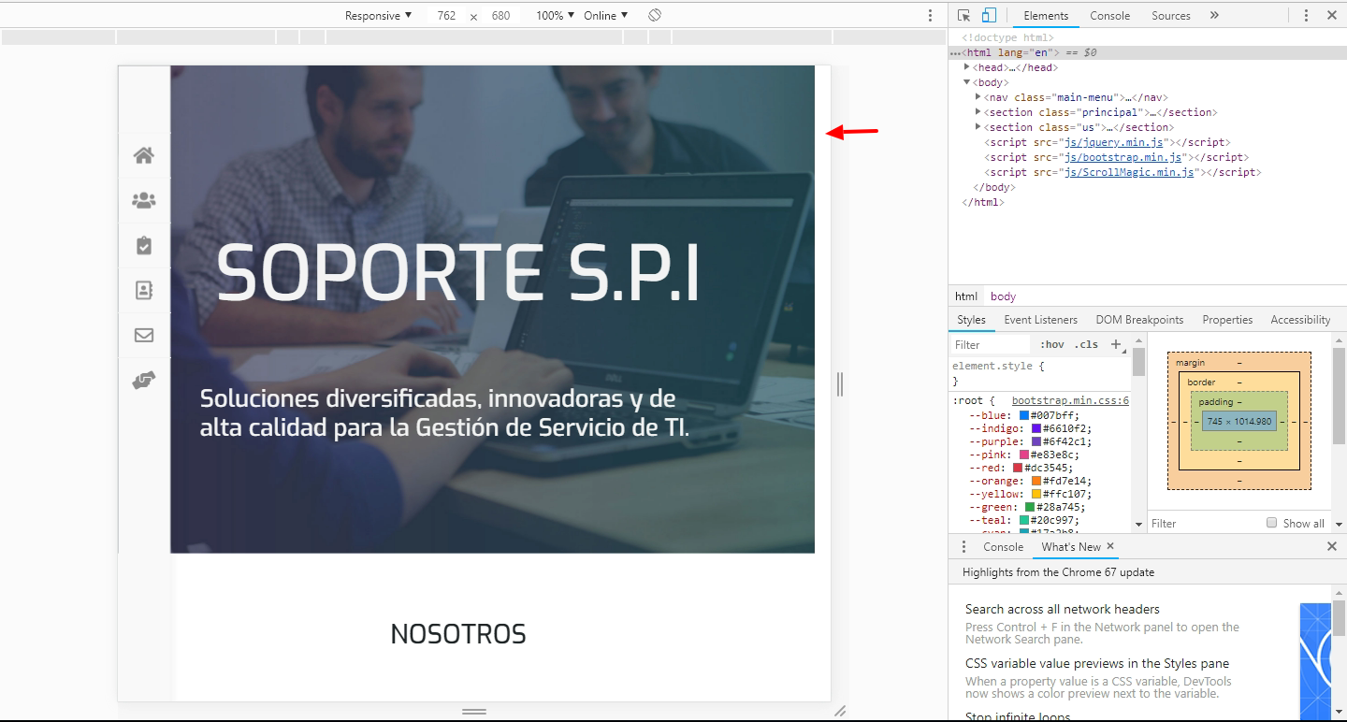Select the html lang="en" element row
Viewport: 1347px width, 722px height.
coord(1147,52)
